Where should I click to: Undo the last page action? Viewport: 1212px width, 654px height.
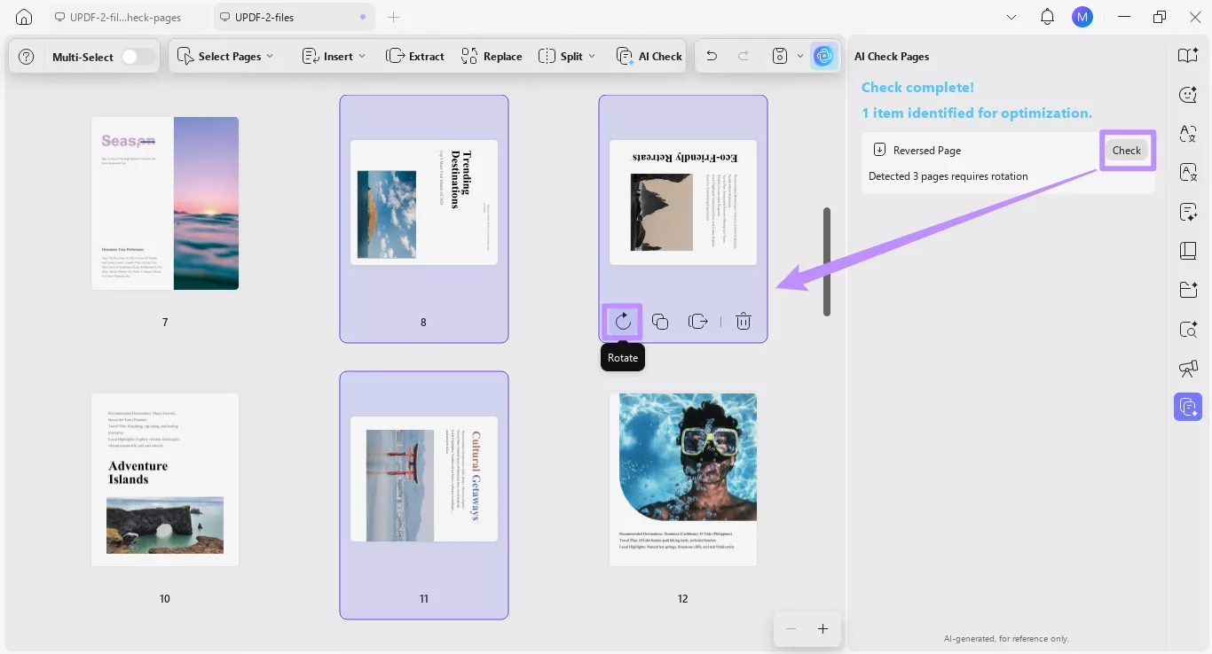(x=712, y=56)
